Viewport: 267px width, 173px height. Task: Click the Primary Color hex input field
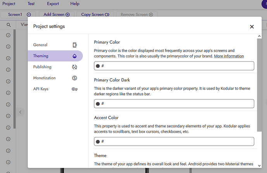(174, 66)
